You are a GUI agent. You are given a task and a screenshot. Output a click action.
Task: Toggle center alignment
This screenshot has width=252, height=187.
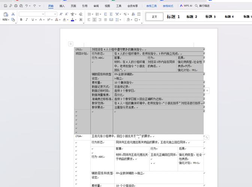click(94, 19)
